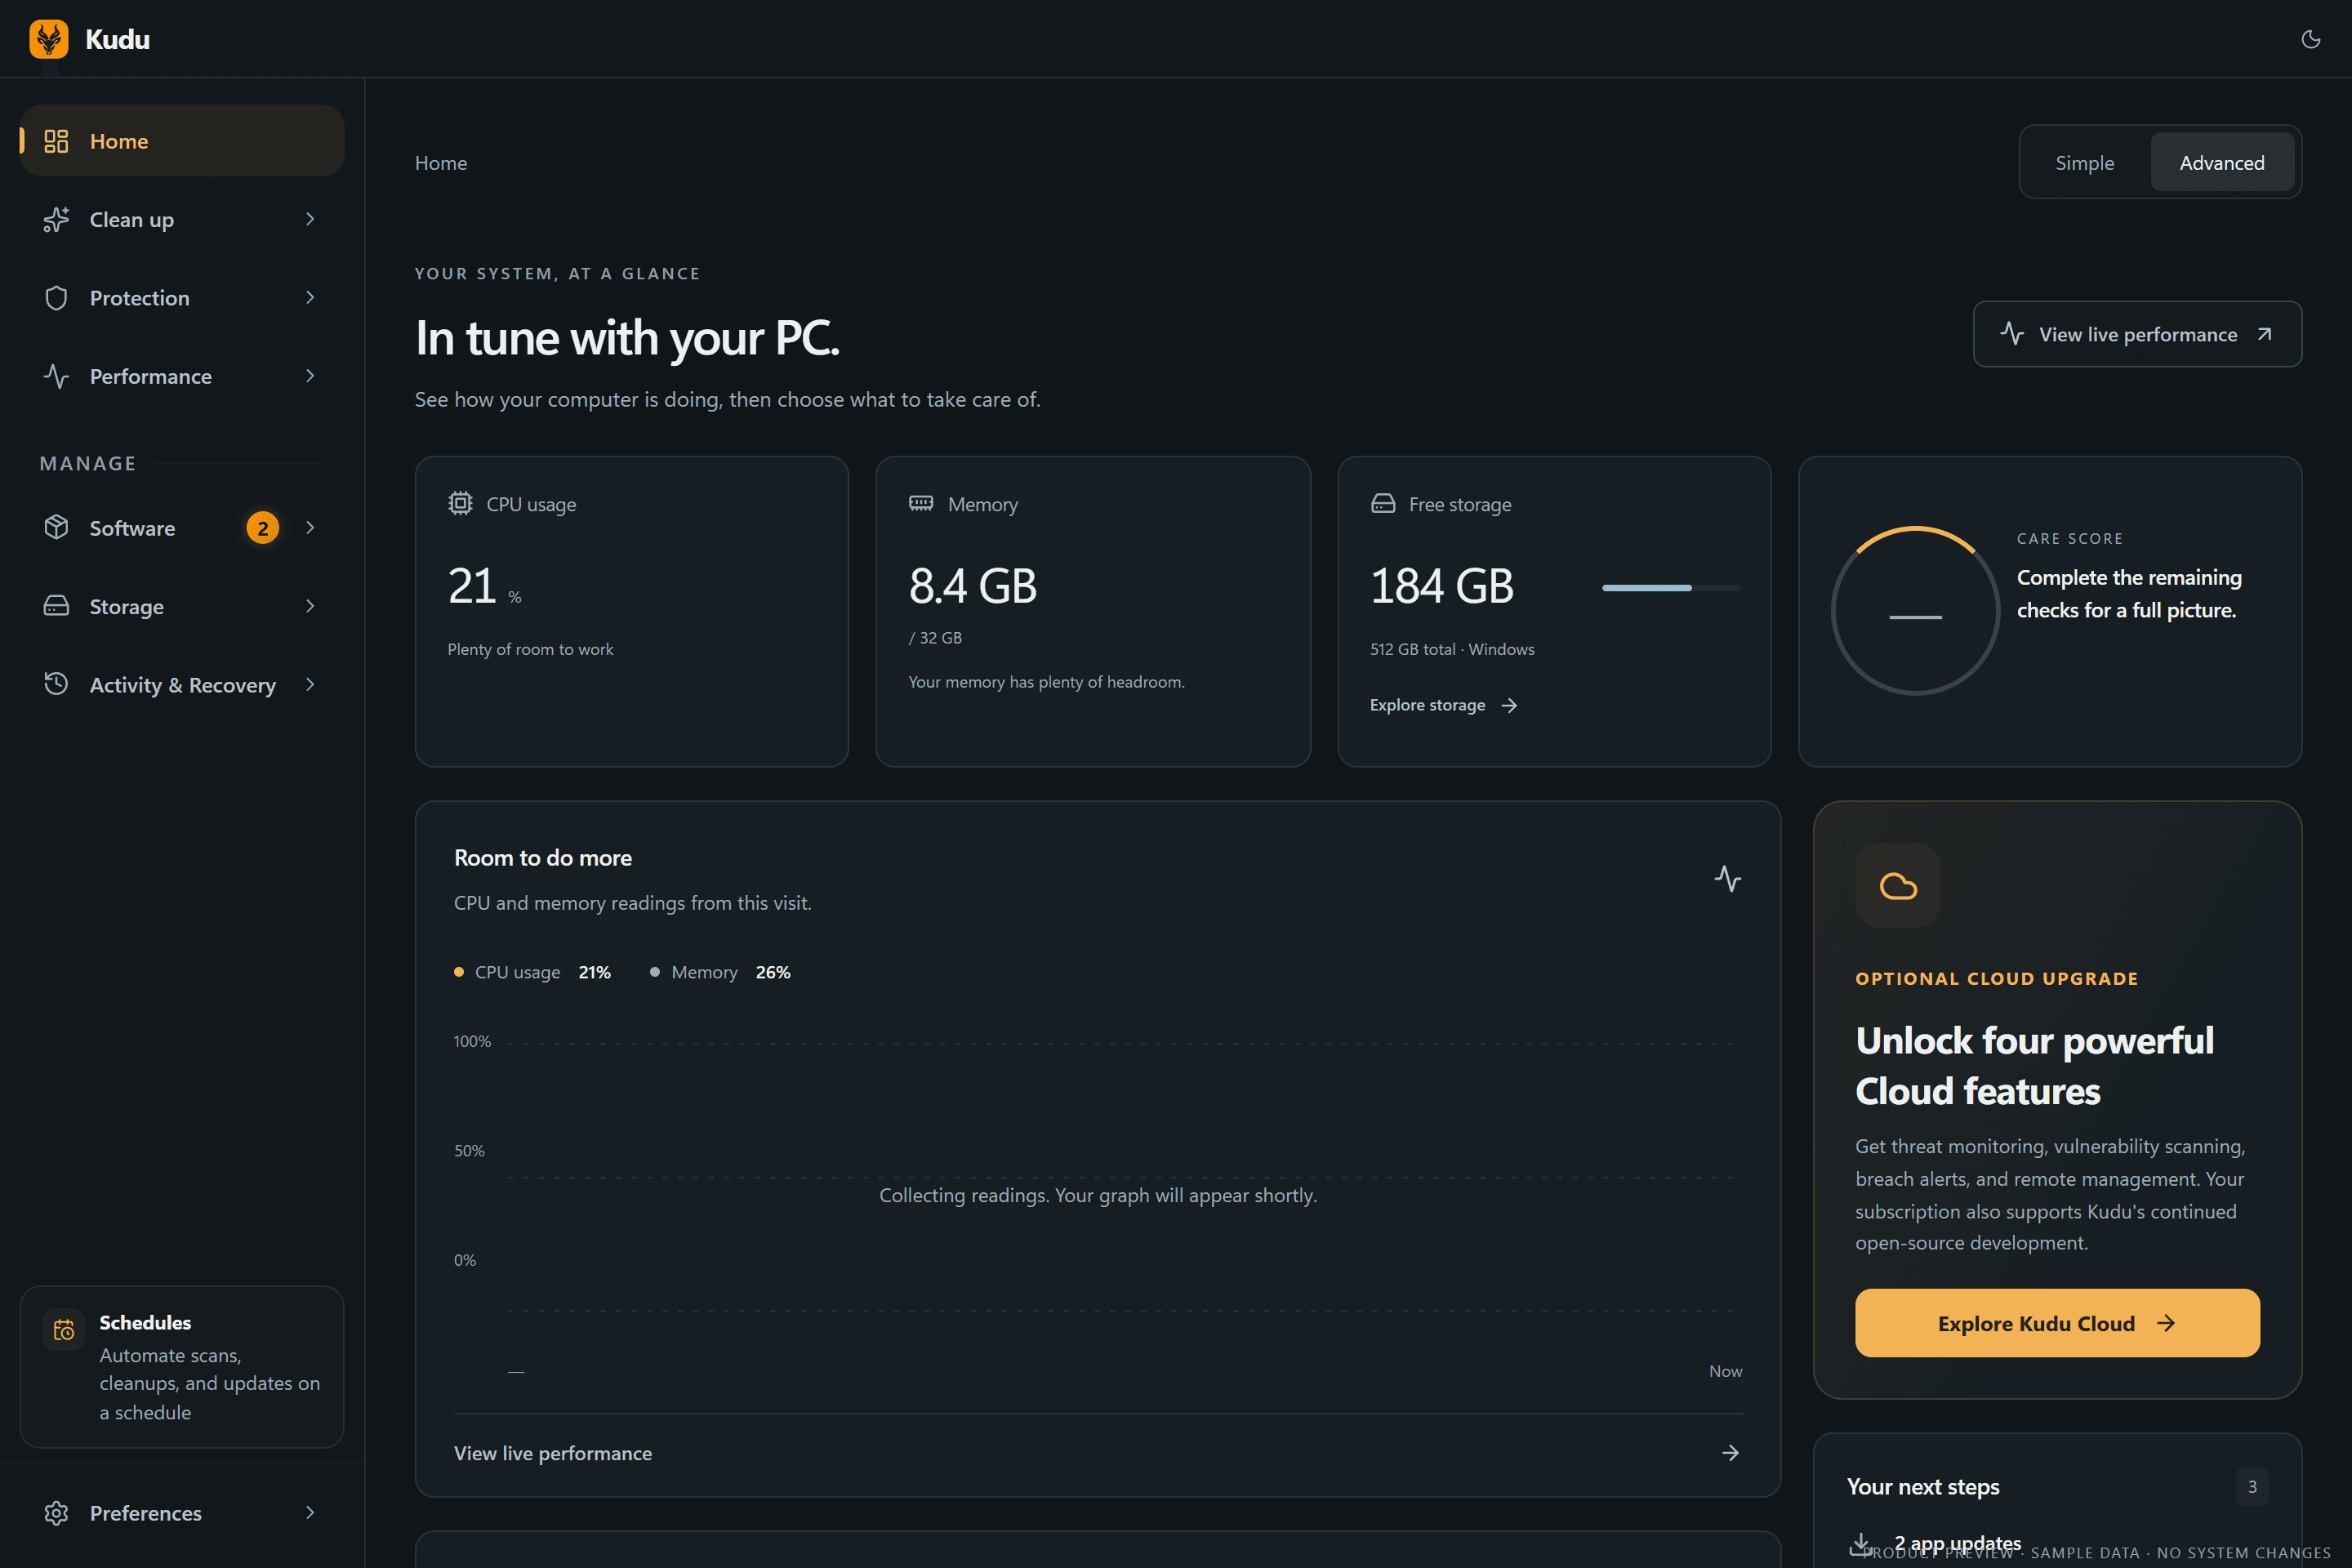Click the View live performance button at top
This screenshot has height=1568, width=2352.
tap(2137, 334)
